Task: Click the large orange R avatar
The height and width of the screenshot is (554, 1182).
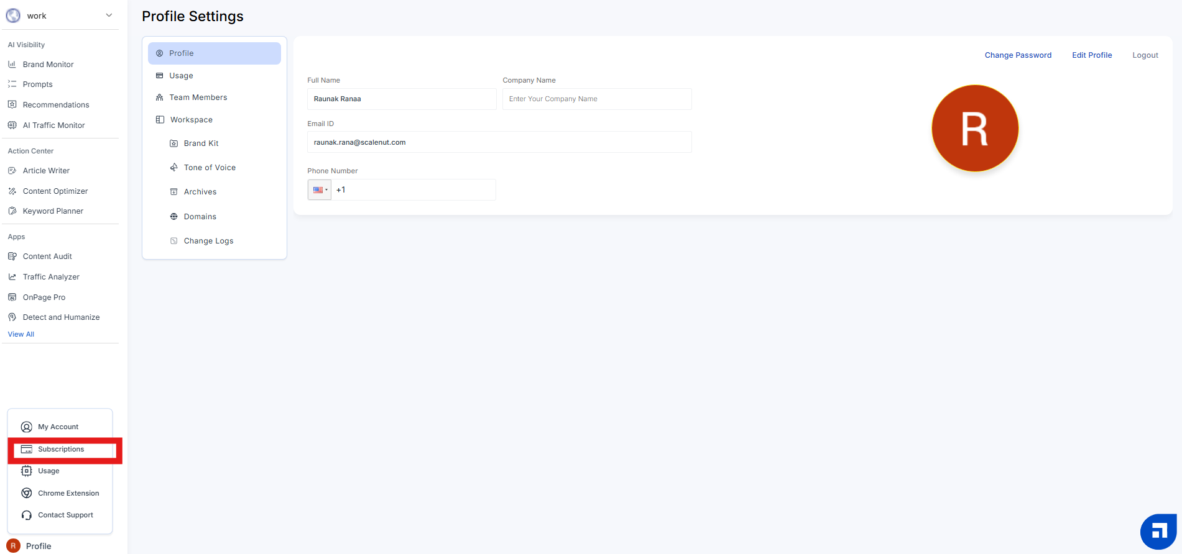Action: [974, 129]
